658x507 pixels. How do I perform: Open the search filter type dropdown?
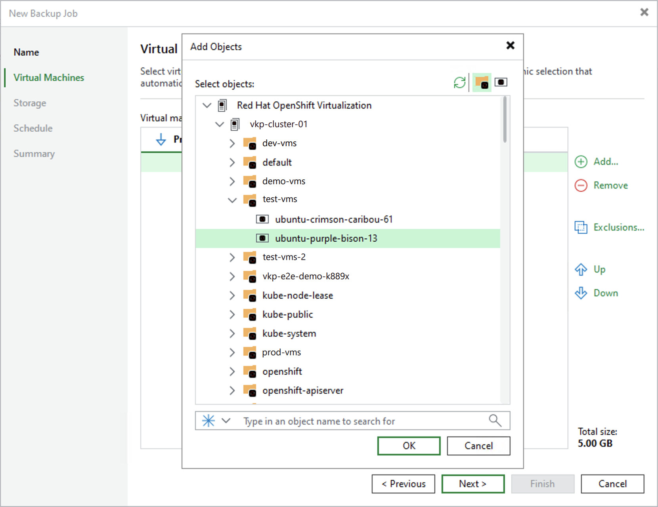coord(226,421)
